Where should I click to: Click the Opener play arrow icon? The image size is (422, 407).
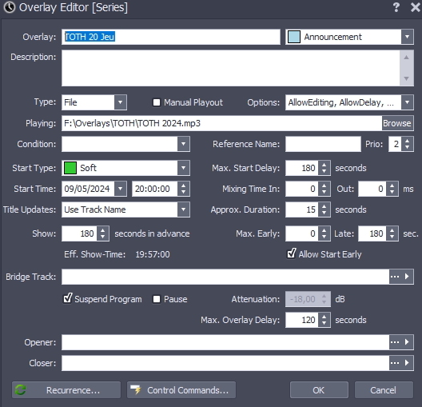click(407, 342)
